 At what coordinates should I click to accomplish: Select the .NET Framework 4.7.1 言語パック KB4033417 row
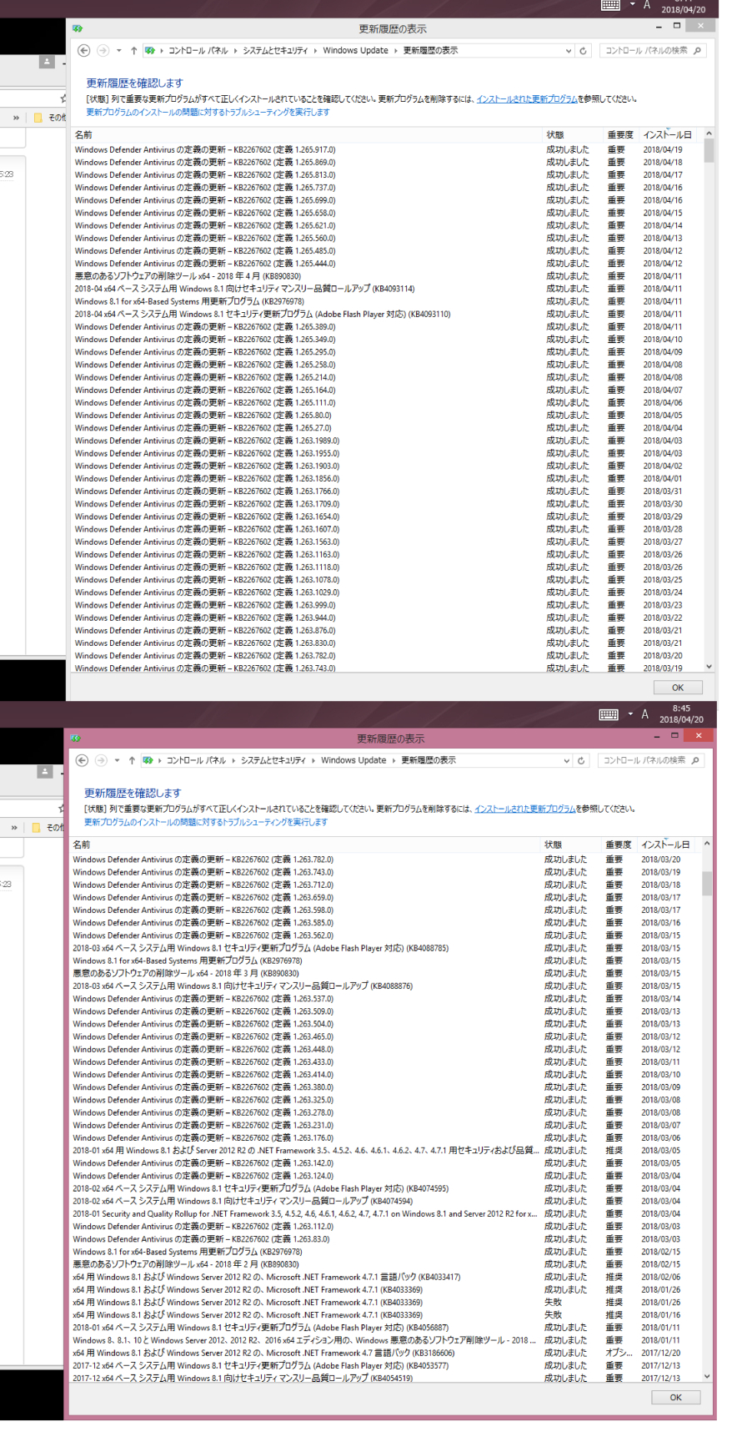[386, 1277]
